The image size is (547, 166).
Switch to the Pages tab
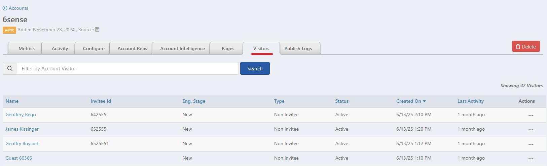pyautogui.click(x=228, y=48)
